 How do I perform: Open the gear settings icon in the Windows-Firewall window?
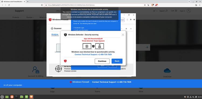pyautogui.click(x=131, y=19)
